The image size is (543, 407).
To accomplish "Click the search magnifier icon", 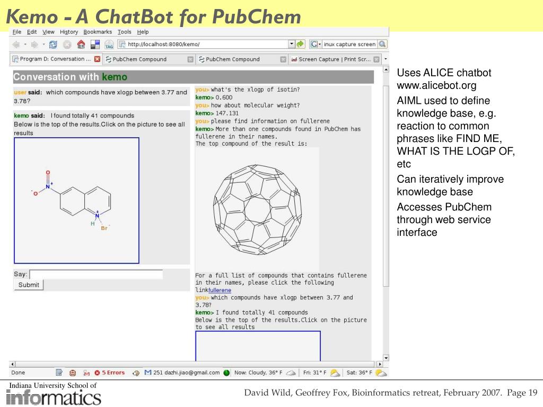I will pyautogui.click(x=382, y=44).
